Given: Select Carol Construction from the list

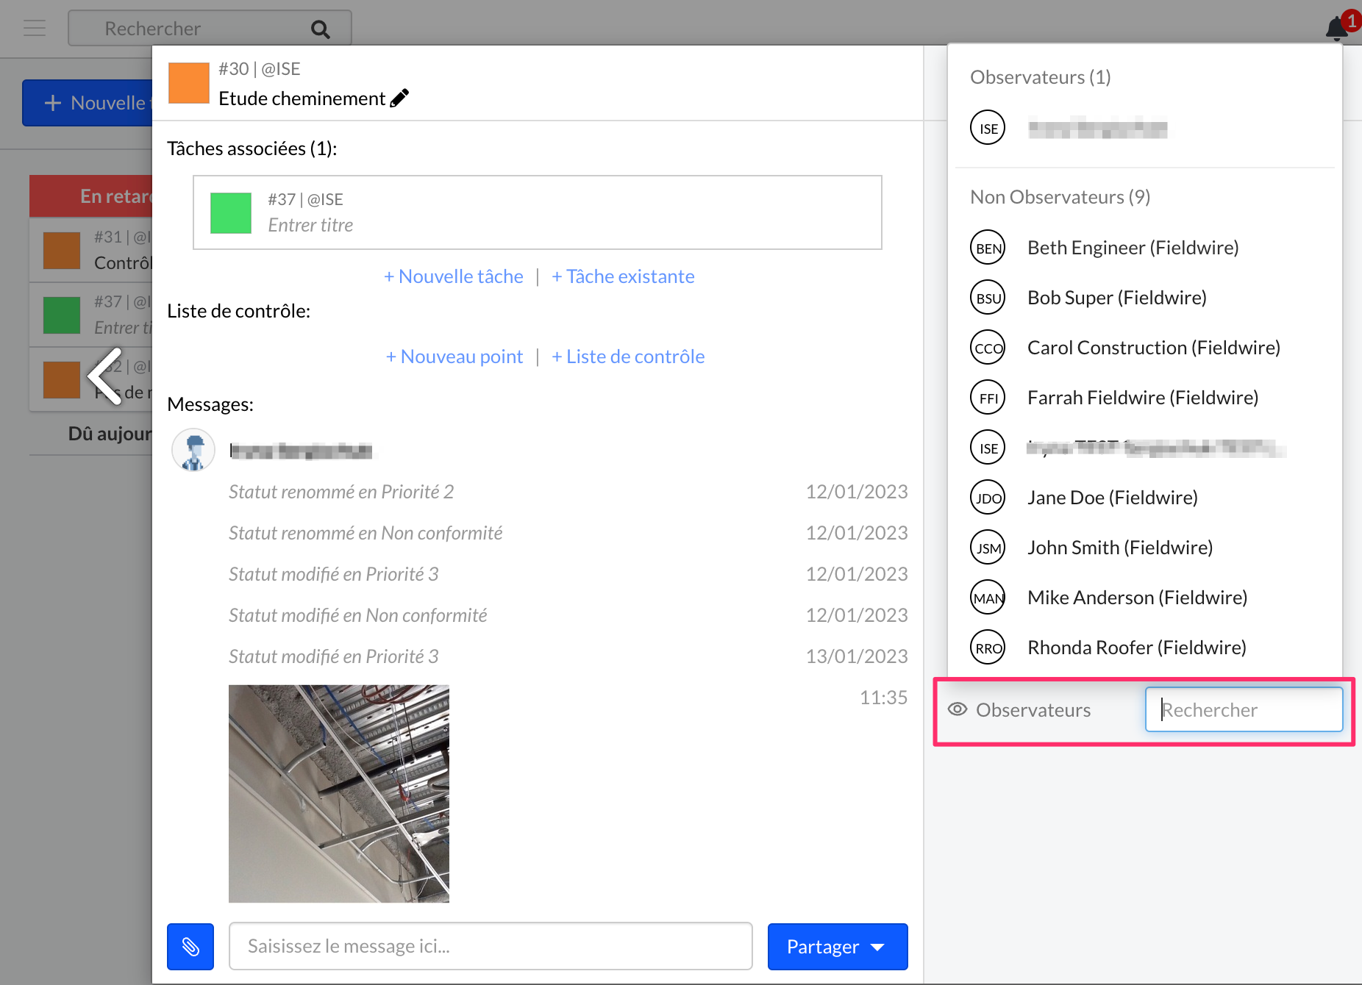Looking at the screenshot, I should pyautogui.click(x=1153, y=348).
